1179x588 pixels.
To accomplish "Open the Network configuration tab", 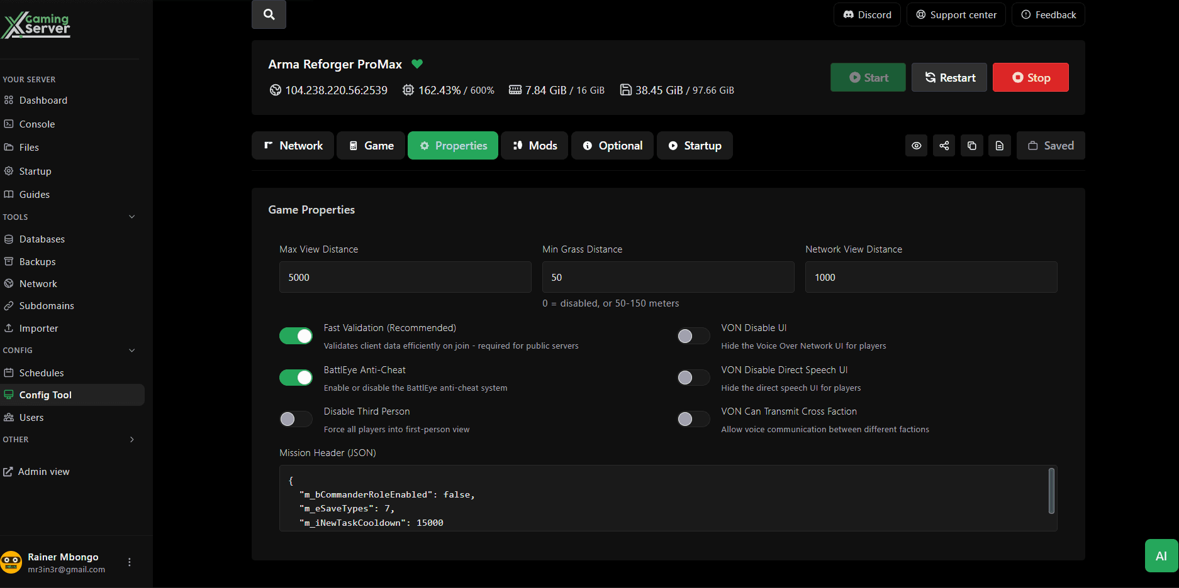I will tap(293, 145).
